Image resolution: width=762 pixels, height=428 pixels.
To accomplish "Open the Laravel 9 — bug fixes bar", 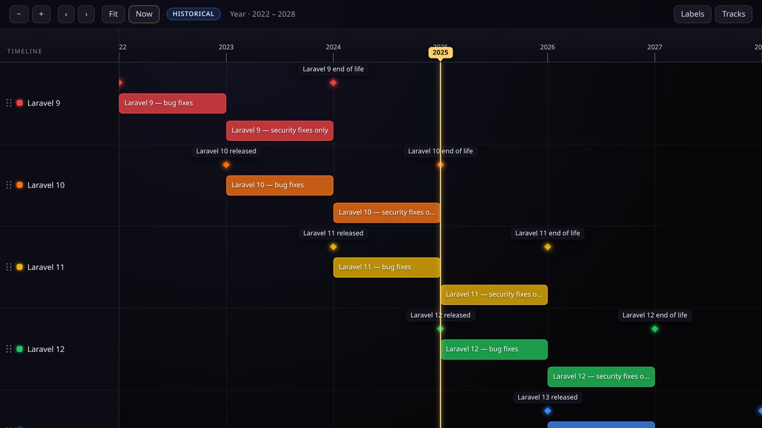I will (173, 103).
